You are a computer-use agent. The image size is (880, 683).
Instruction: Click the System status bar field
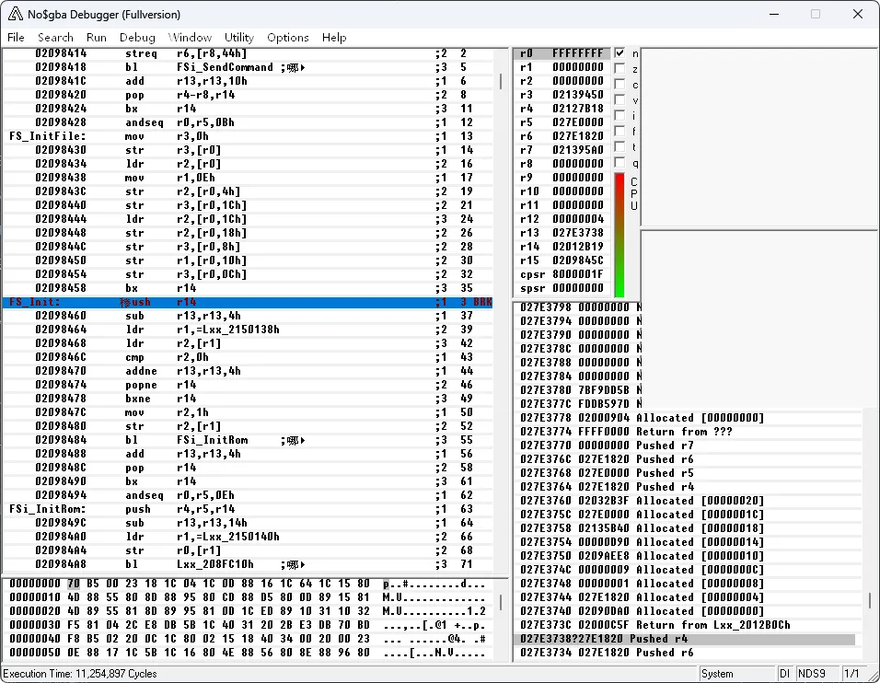pyautogui.click(x=718, y=674)
